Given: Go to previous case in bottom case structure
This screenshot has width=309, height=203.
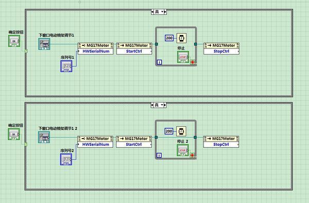Looking at the screenshot, I should pyautogui.click(x=152, y=105).
